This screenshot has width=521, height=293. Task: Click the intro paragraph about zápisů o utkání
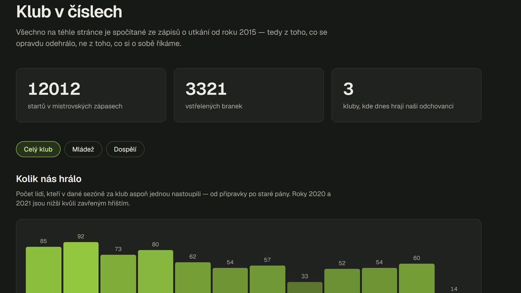click(x=172, y=38)
